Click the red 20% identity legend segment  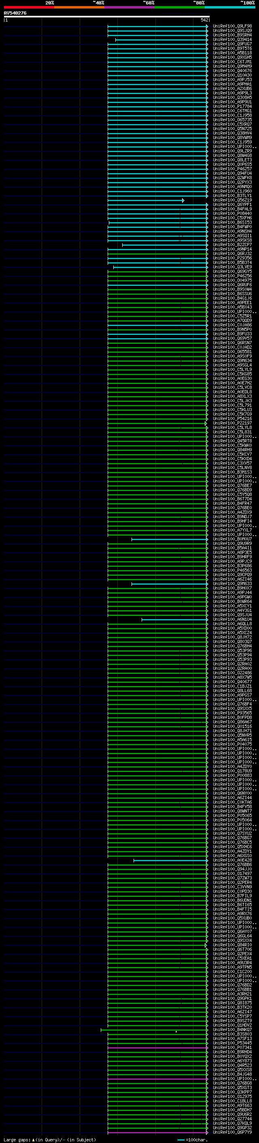[29, 7]
